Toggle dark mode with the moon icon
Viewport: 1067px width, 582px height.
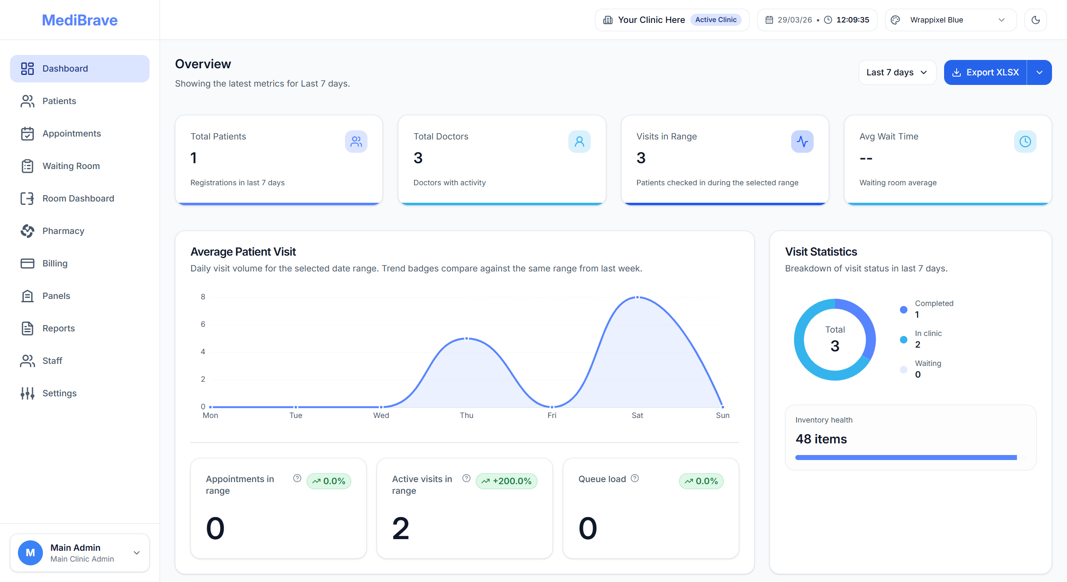click(1035, 20)
